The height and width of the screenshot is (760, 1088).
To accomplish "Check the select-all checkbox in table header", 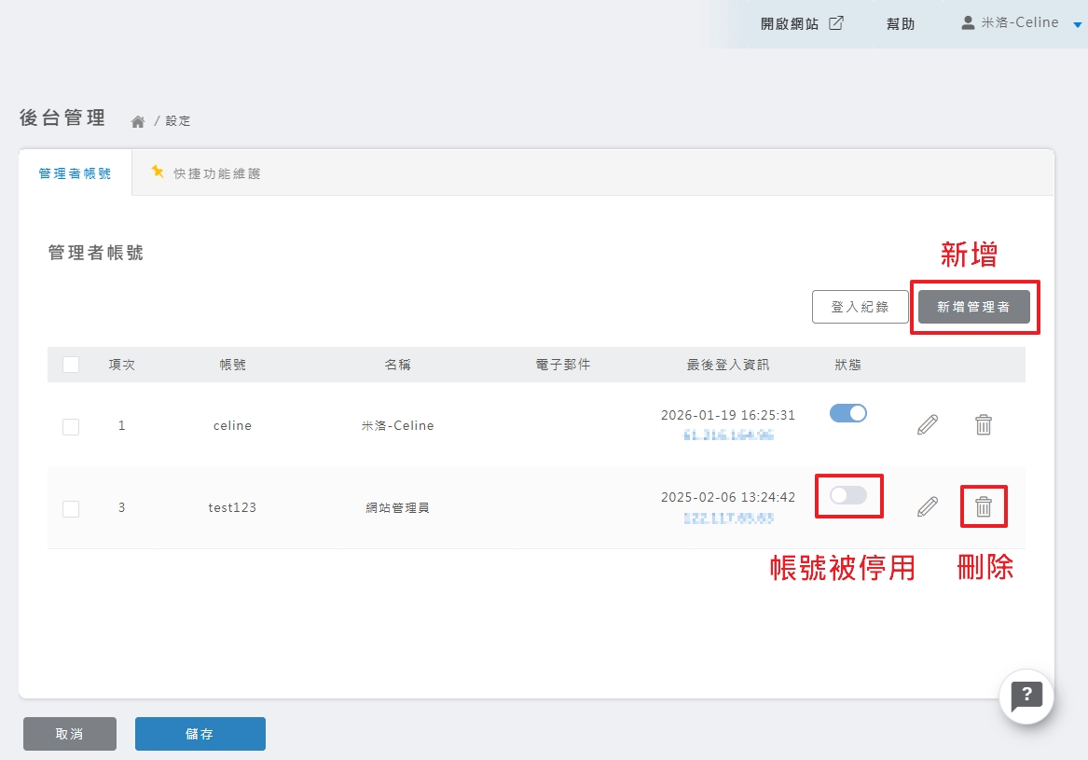I will pyautogui.click(x=71, y=365).
